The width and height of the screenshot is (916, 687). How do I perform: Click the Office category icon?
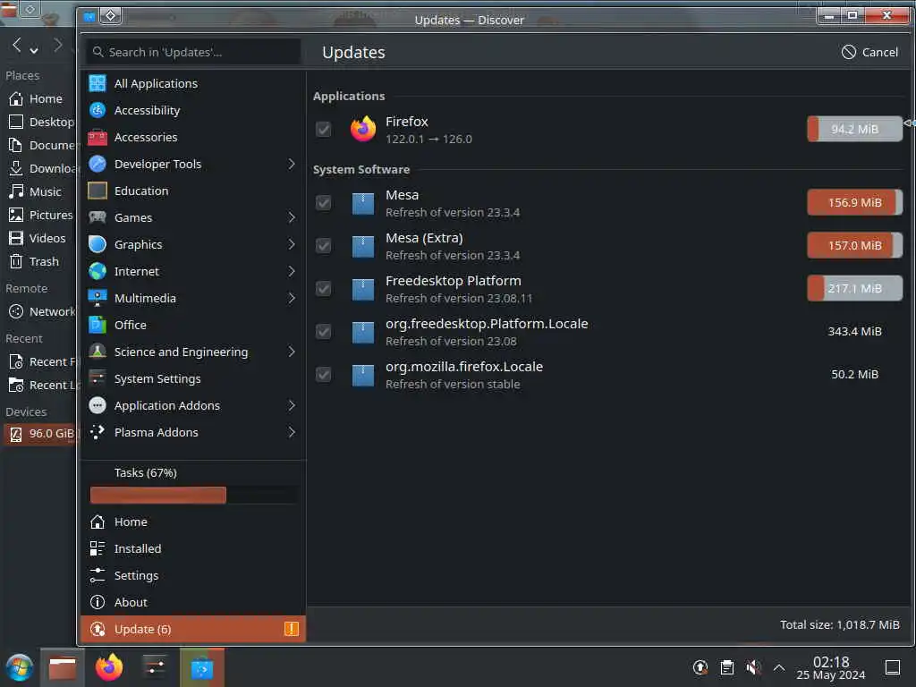[98, 325]
